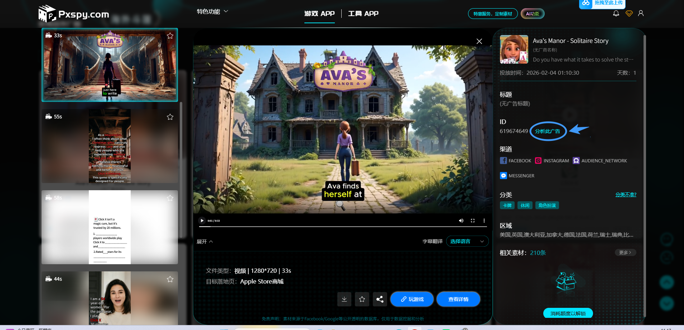This screenshot has width=684, height=330.
Task: Click the Apple Store商城 landing page text
Action: point(262,281)
